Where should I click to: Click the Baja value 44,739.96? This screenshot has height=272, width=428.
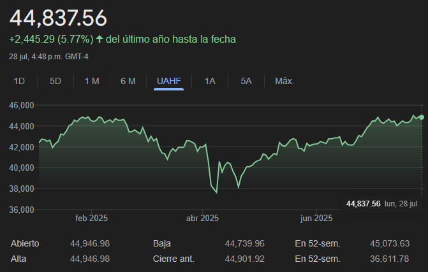click(x=244, y=243)
